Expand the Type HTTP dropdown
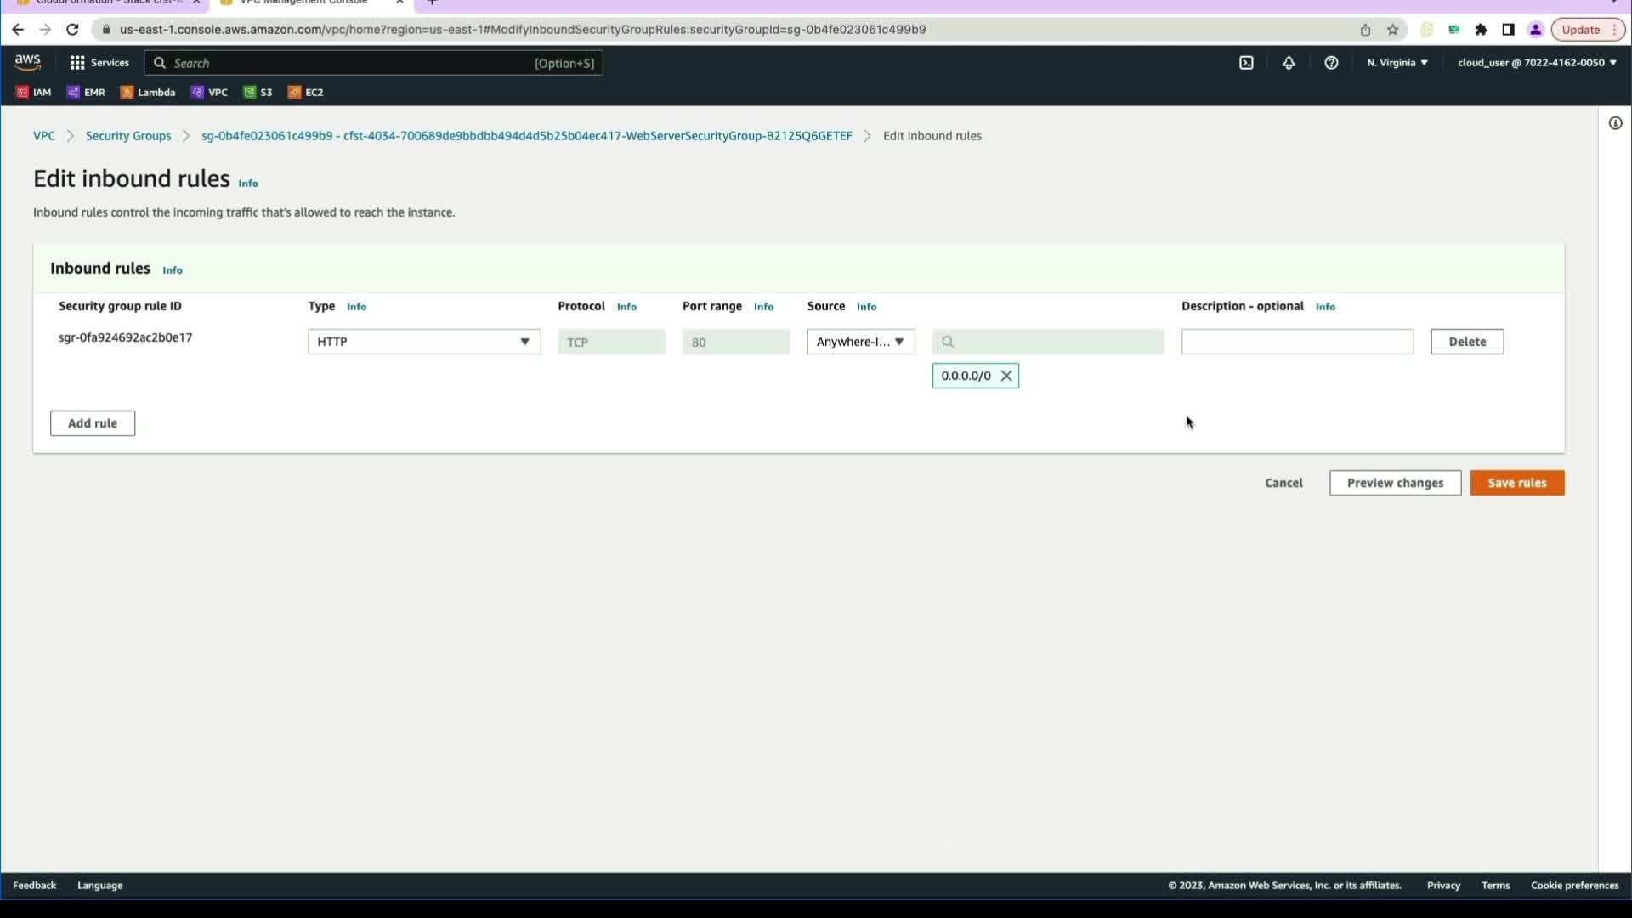Viewport: 1632px width, 918px height. 423,342
